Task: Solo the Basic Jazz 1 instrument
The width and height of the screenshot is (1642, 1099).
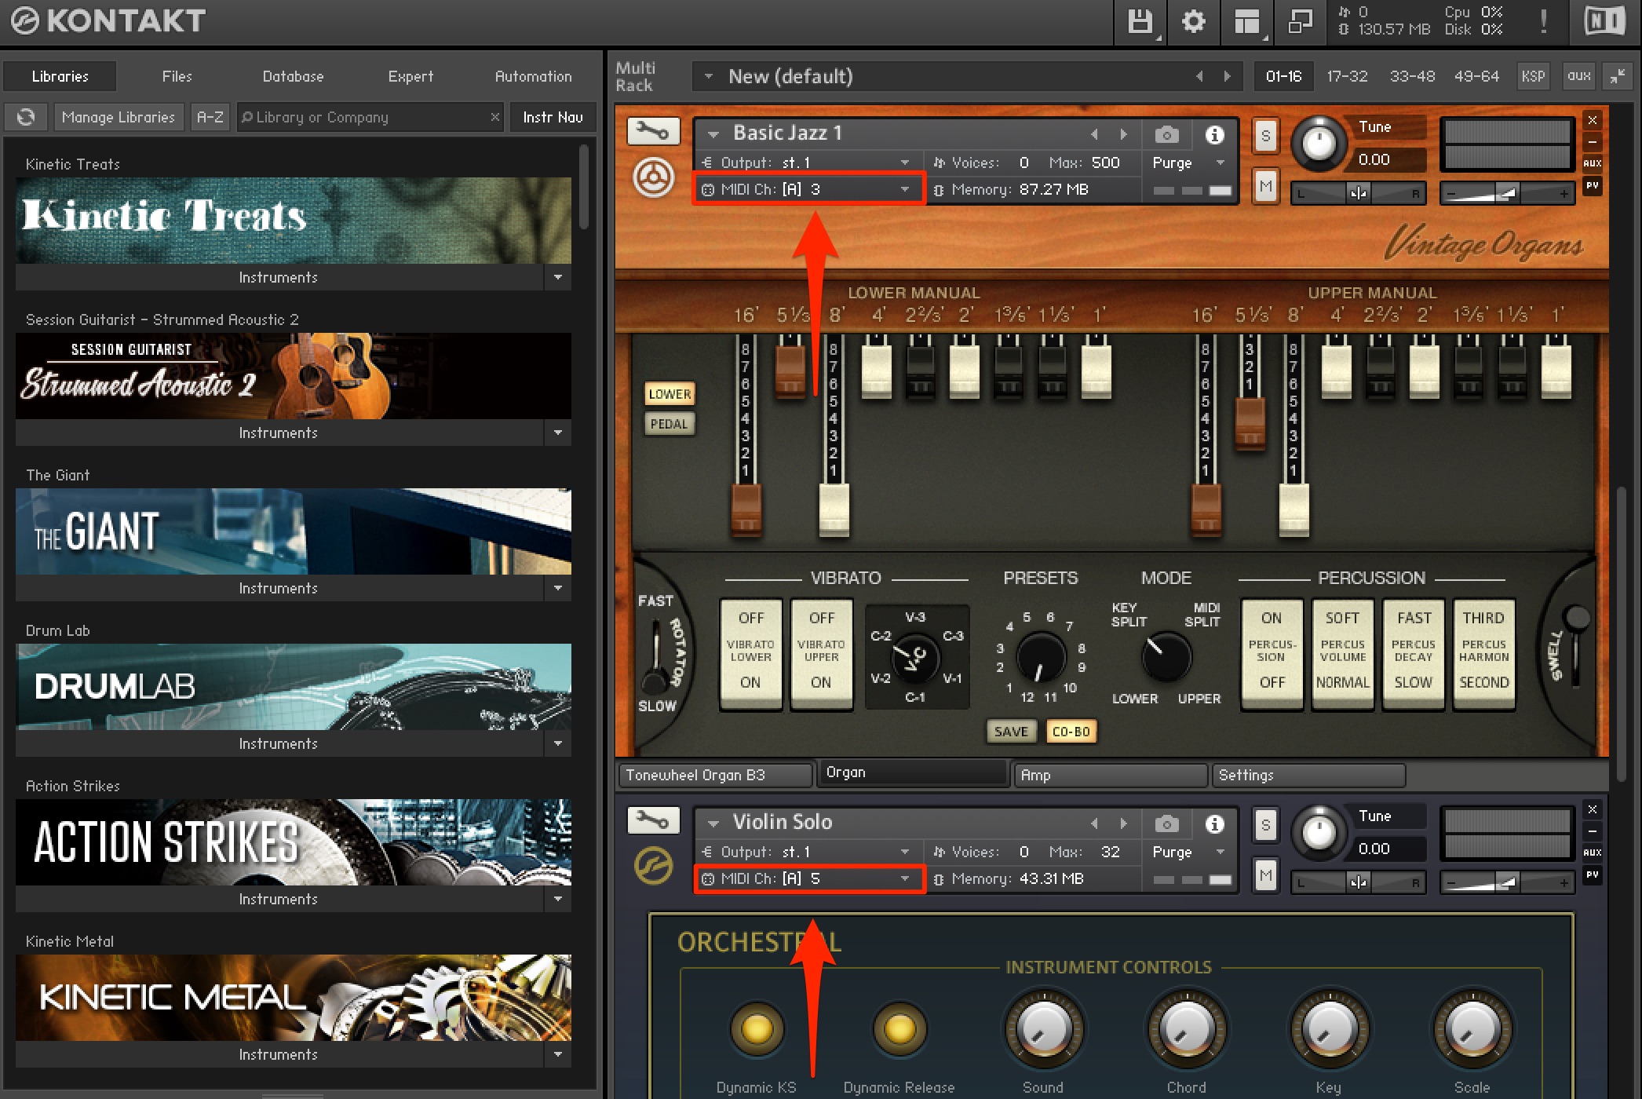Action: (x=1265, y=136)
